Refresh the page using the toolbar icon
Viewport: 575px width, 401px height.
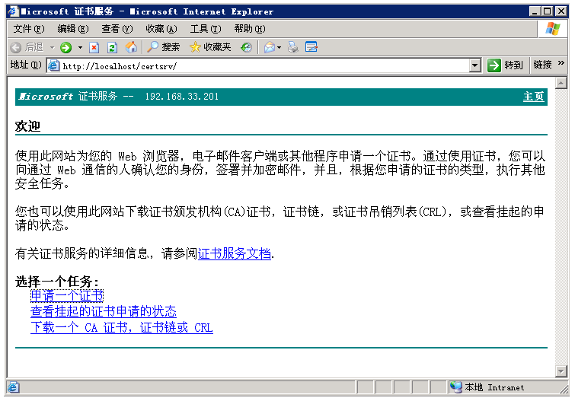pyautogui.click(x=112, y=47)
